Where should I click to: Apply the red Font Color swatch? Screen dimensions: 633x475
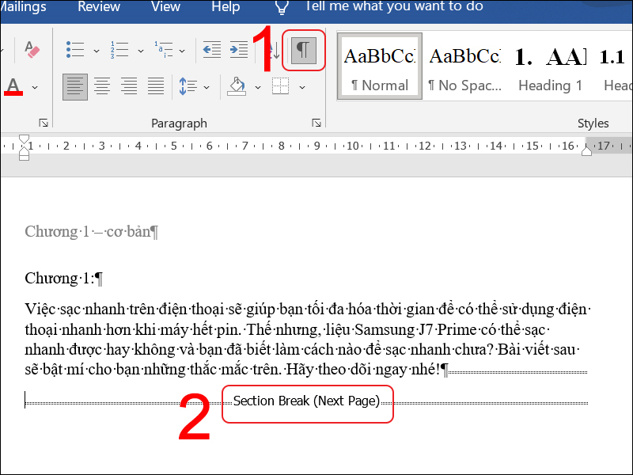pos(13,85)
